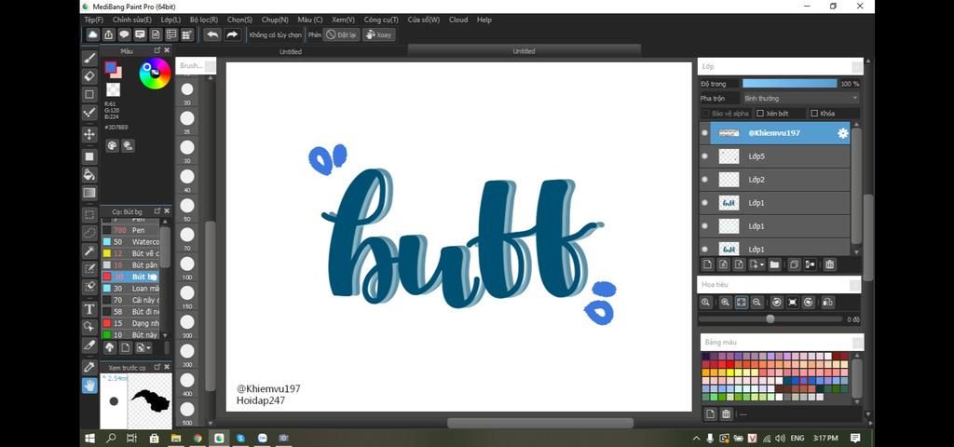
Task: Select the Lớp5 layer
Action: (780, 156)
